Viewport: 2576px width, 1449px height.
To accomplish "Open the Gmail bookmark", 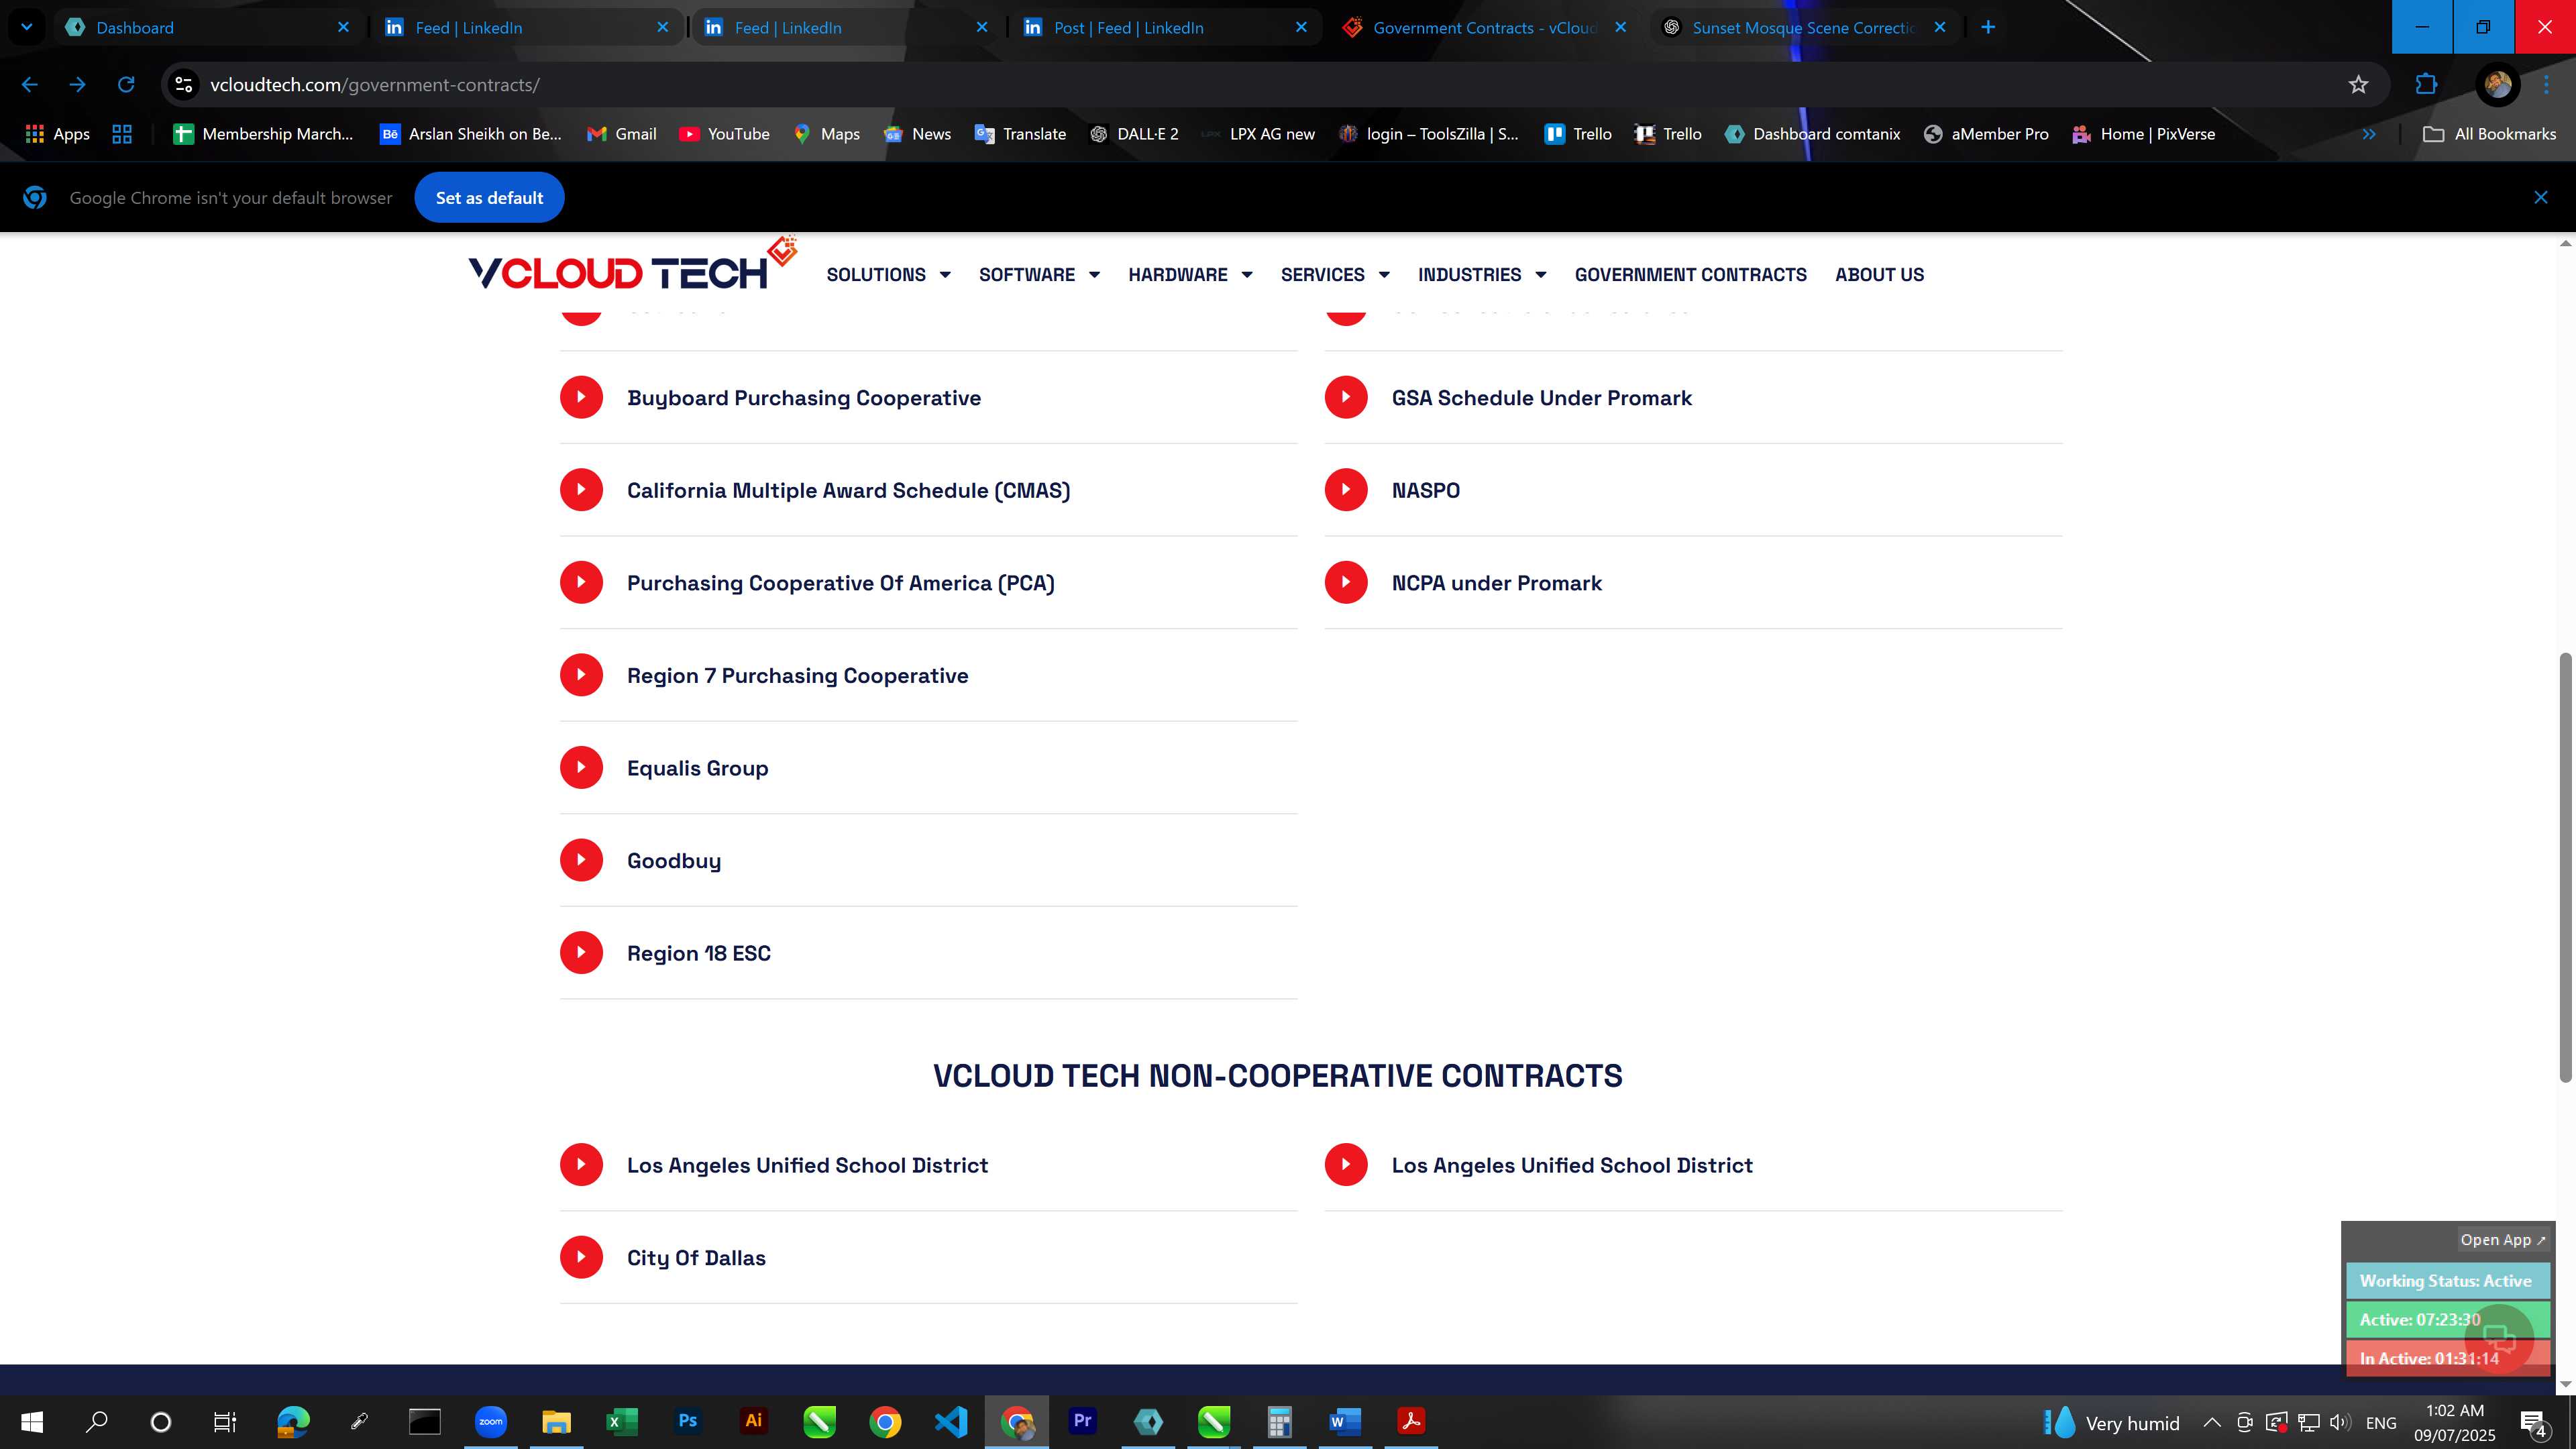I will tap(621, 134).
